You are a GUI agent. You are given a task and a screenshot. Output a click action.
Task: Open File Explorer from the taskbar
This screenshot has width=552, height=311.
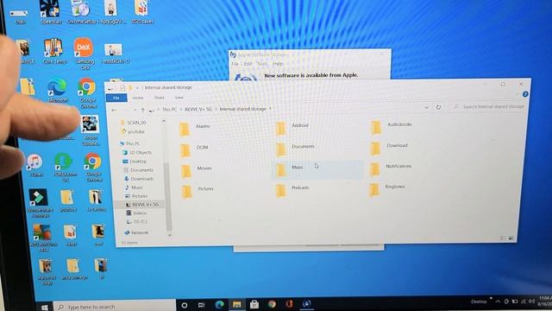point(236,304)
